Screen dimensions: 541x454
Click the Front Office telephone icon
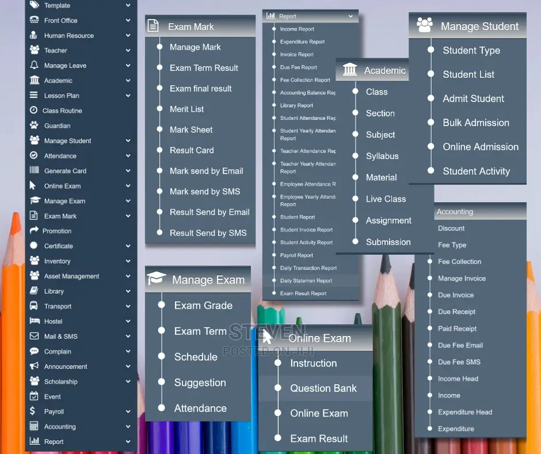(x=34, y=20)
